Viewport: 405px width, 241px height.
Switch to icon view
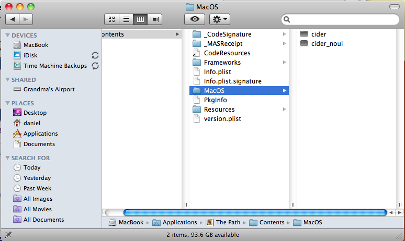111,19
